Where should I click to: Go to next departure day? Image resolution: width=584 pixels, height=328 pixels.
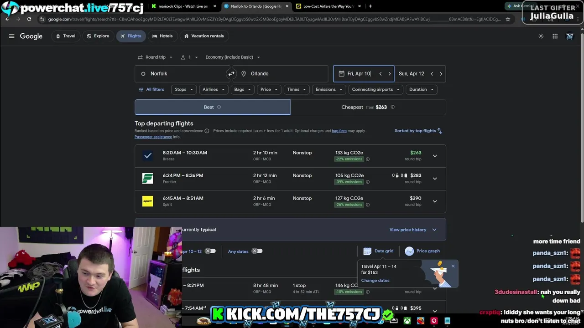pyautogui.click(x=389, y=73)
